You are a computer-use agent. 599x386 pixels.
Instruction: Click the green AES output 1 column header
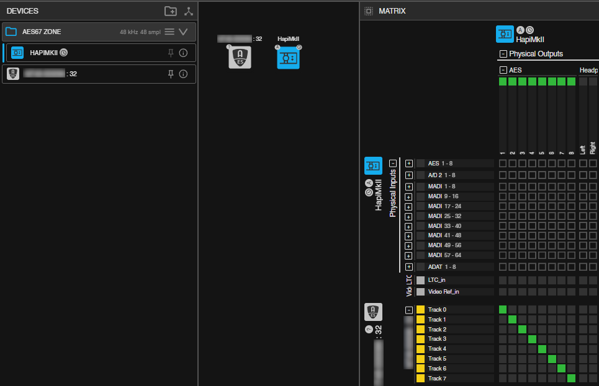[503, 81]
